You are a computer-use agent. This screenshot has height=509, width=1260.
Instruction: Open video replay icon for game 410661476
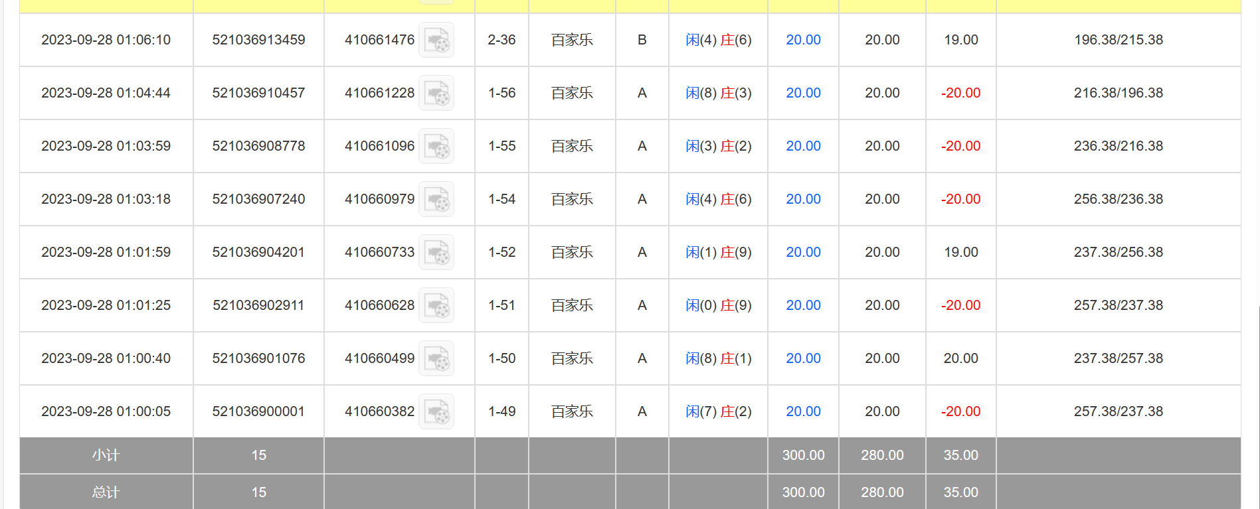(436, 40)
